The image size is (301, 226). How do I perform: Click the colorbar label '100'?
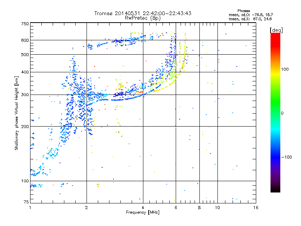[285, 69]
